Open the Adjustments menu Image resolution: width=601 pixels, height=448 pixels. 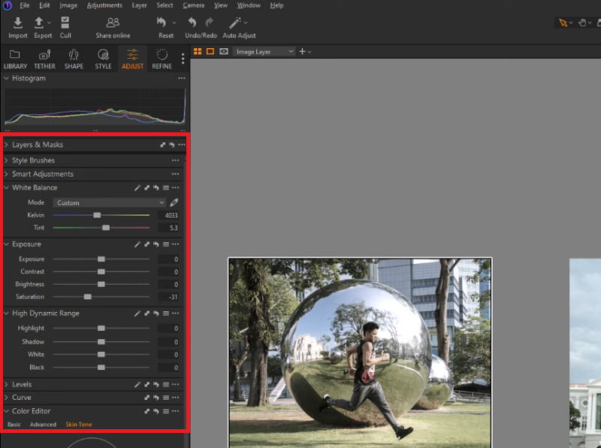point(104,5)
